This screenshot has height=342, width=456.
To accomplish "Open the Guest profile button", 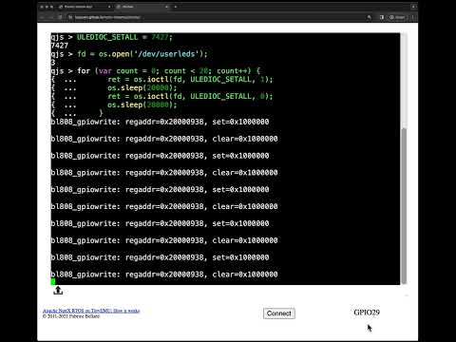I will coord(397,17).
